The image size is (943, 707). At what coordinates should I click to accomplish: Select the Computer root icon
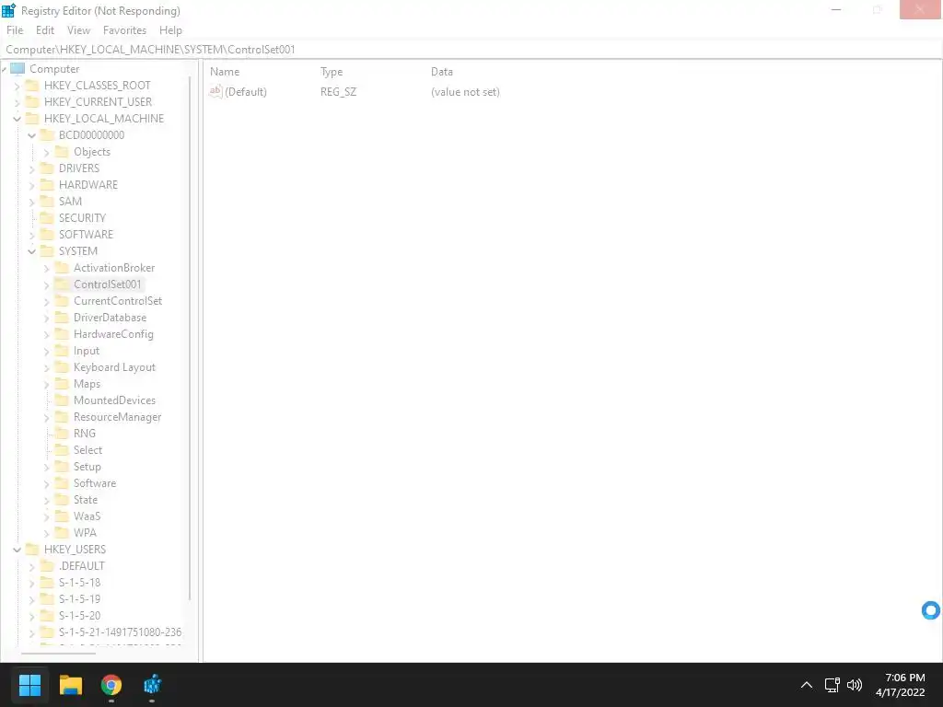pos(17,68)
